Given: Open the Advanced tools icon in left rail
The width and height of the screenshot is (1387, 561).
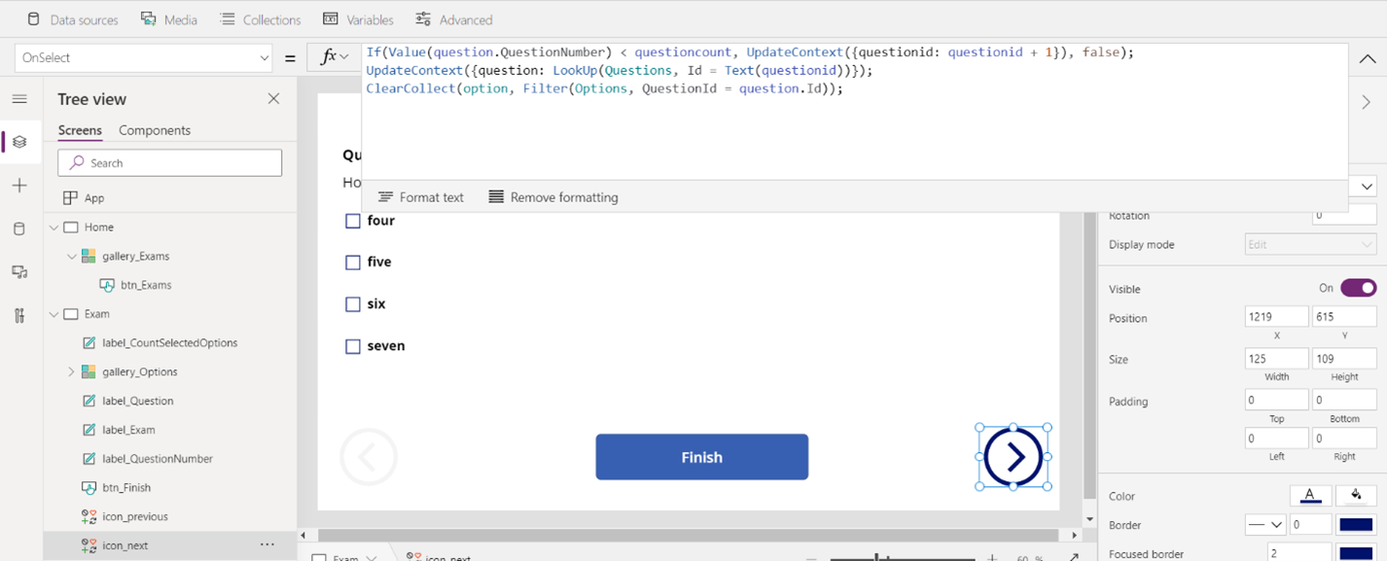Looking at the screenshot, I should 19,315.
